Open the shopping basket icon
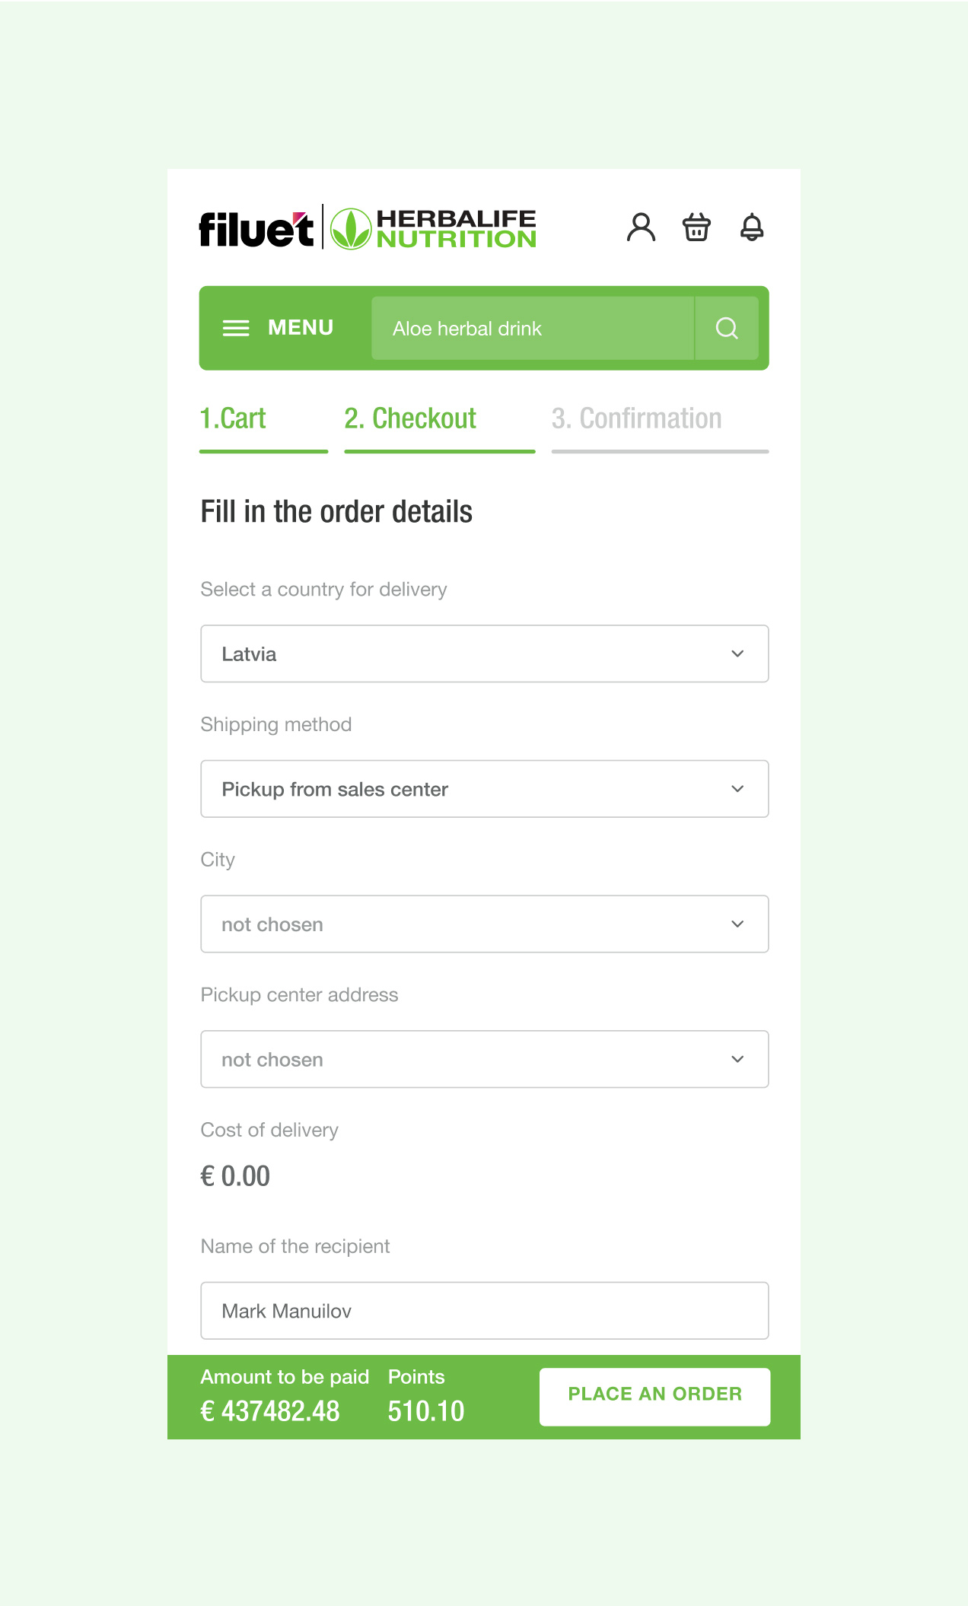968x1606 pixels. click(696, 227)
